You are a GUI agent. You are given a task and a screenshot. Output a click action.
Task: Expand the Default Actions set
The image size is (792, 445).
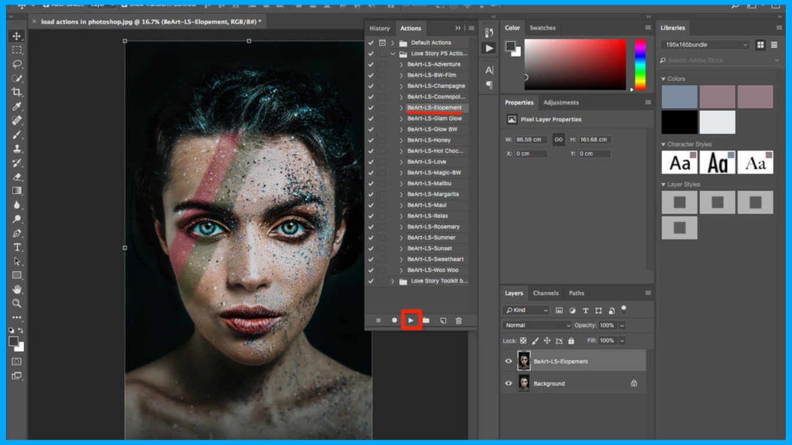(x=393, y=43)
